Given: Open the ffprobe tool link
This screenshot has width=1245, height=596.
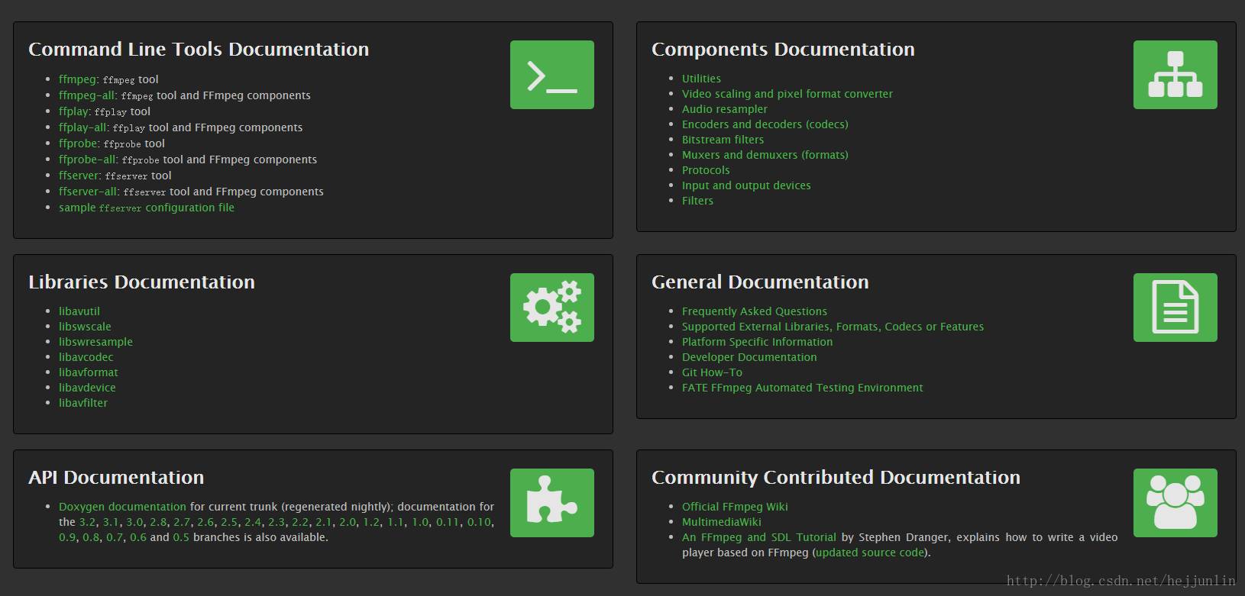Looking at the screenshot, I should (x=78, y=143).
